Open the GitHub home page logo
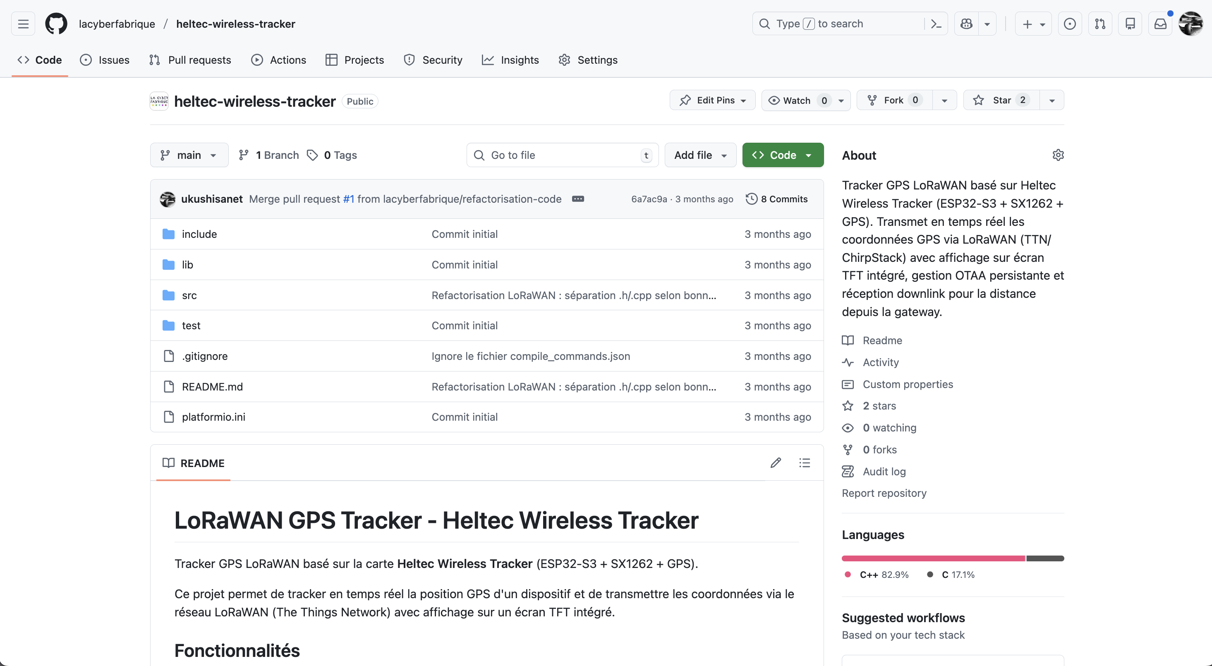The height and width of the screenshot is (666, 1212). 55,24
